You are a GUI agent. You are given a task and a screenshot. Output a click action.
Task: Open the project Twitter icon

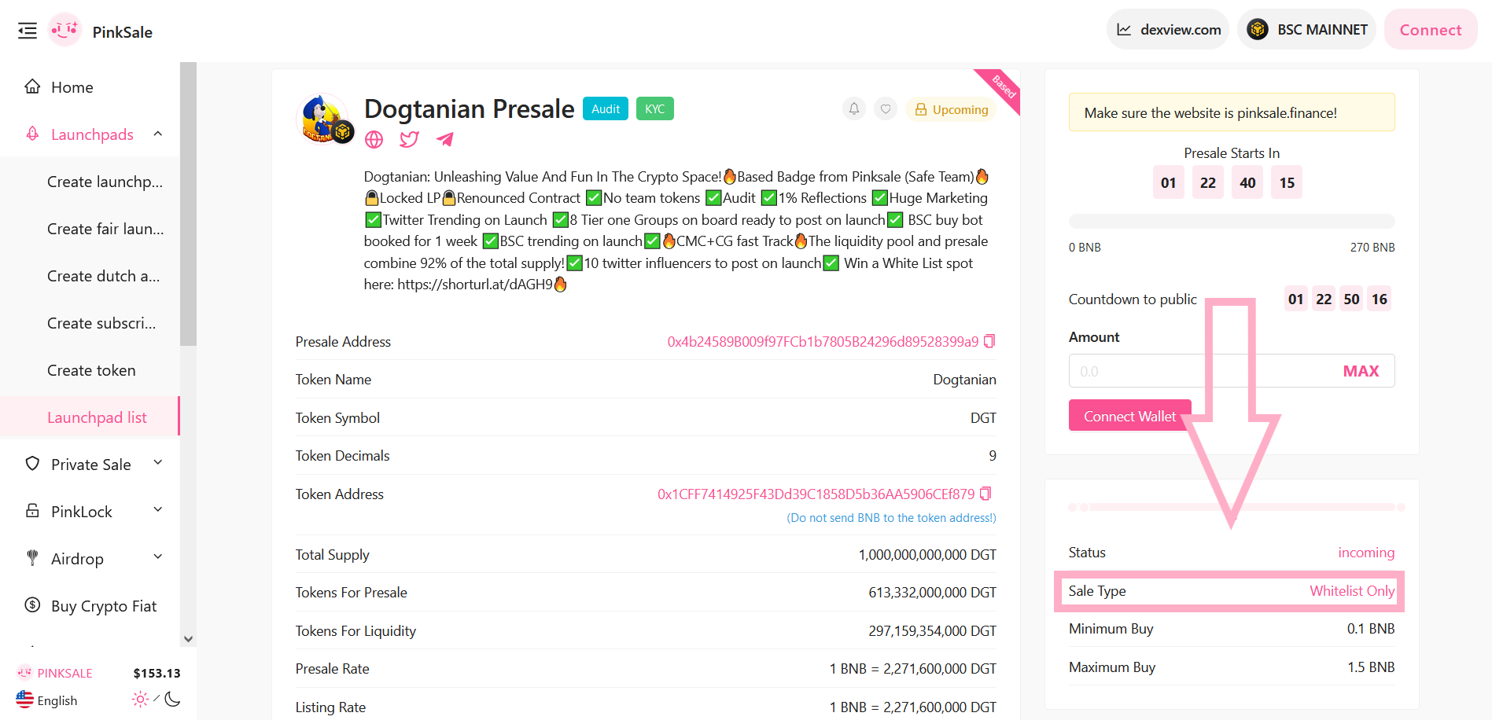(x=409, y=139)
